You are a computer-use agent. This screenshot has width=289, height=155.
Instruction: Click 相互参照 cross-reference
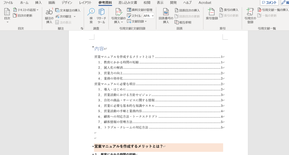pos(183,23)
